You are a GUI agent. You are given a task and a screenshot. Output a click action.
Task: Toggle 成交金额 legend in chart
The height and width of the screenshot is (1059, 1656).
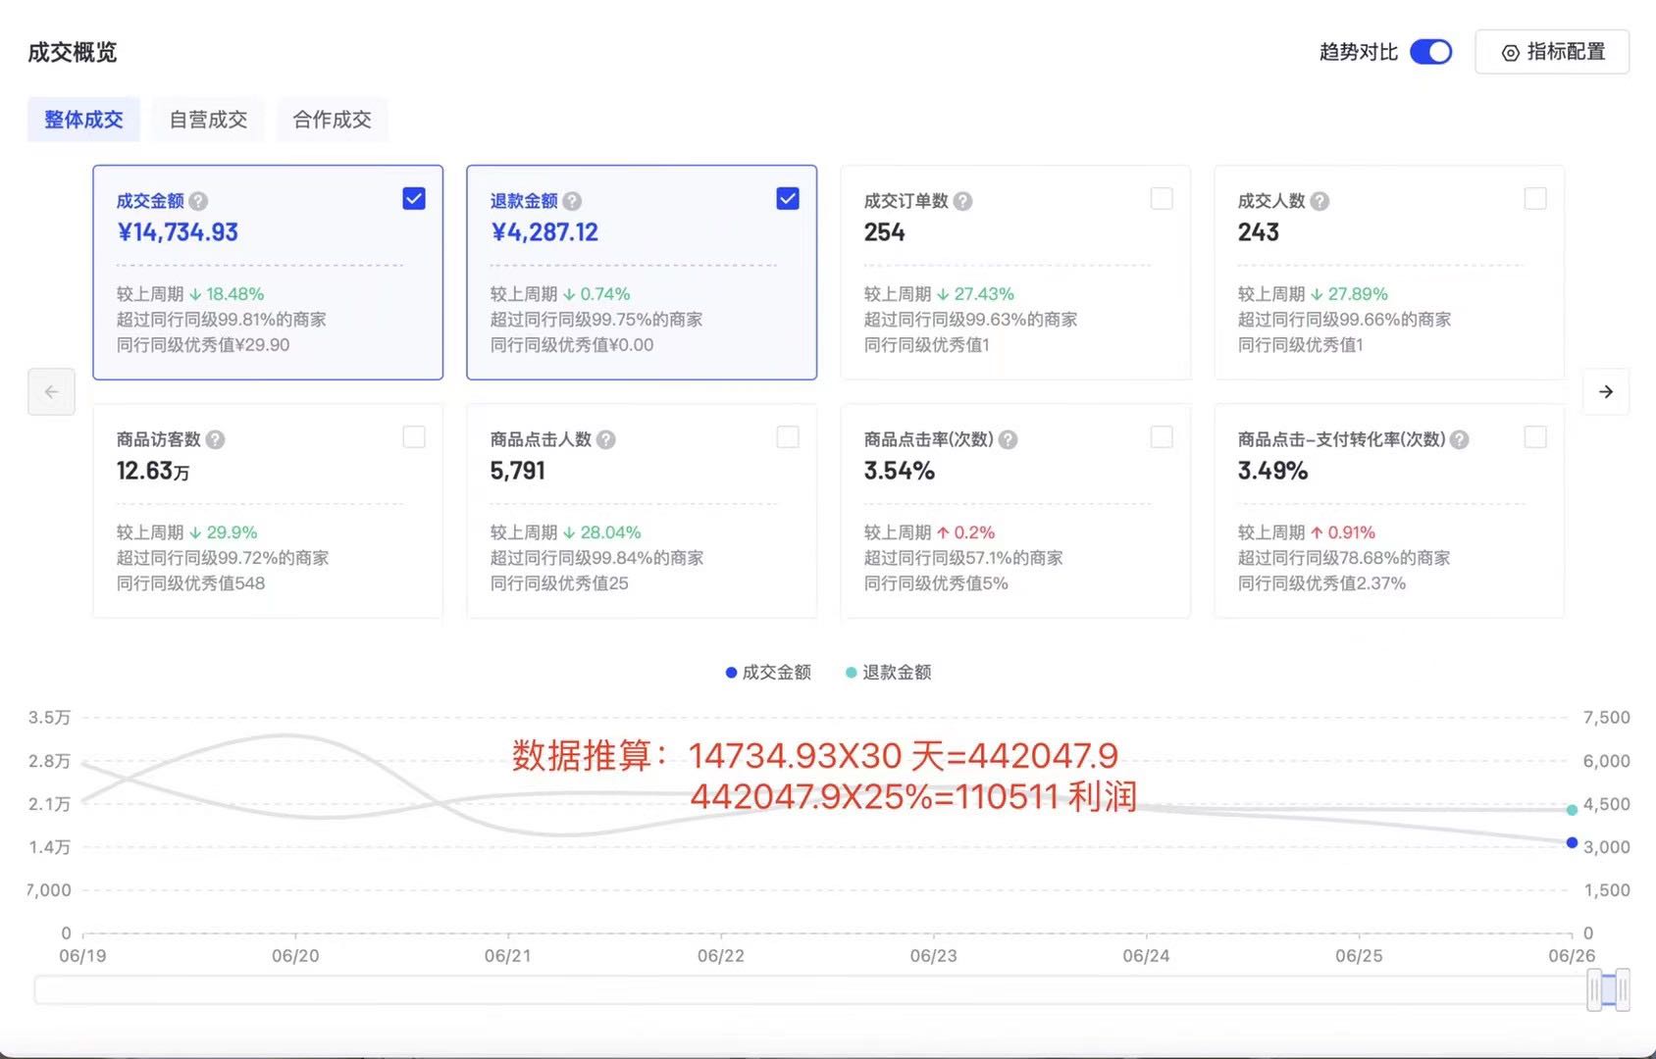pos(768,673)
